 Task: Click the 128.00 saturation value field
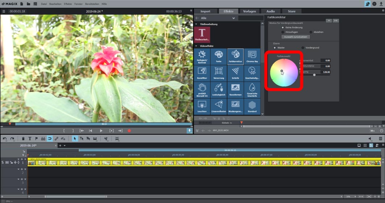[x=325, y=72]
